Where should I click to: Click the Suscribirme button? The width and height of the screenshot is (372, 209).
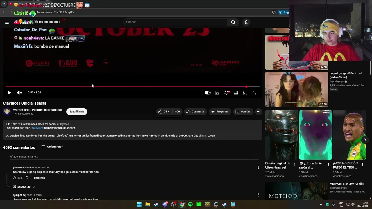point(77,111)
